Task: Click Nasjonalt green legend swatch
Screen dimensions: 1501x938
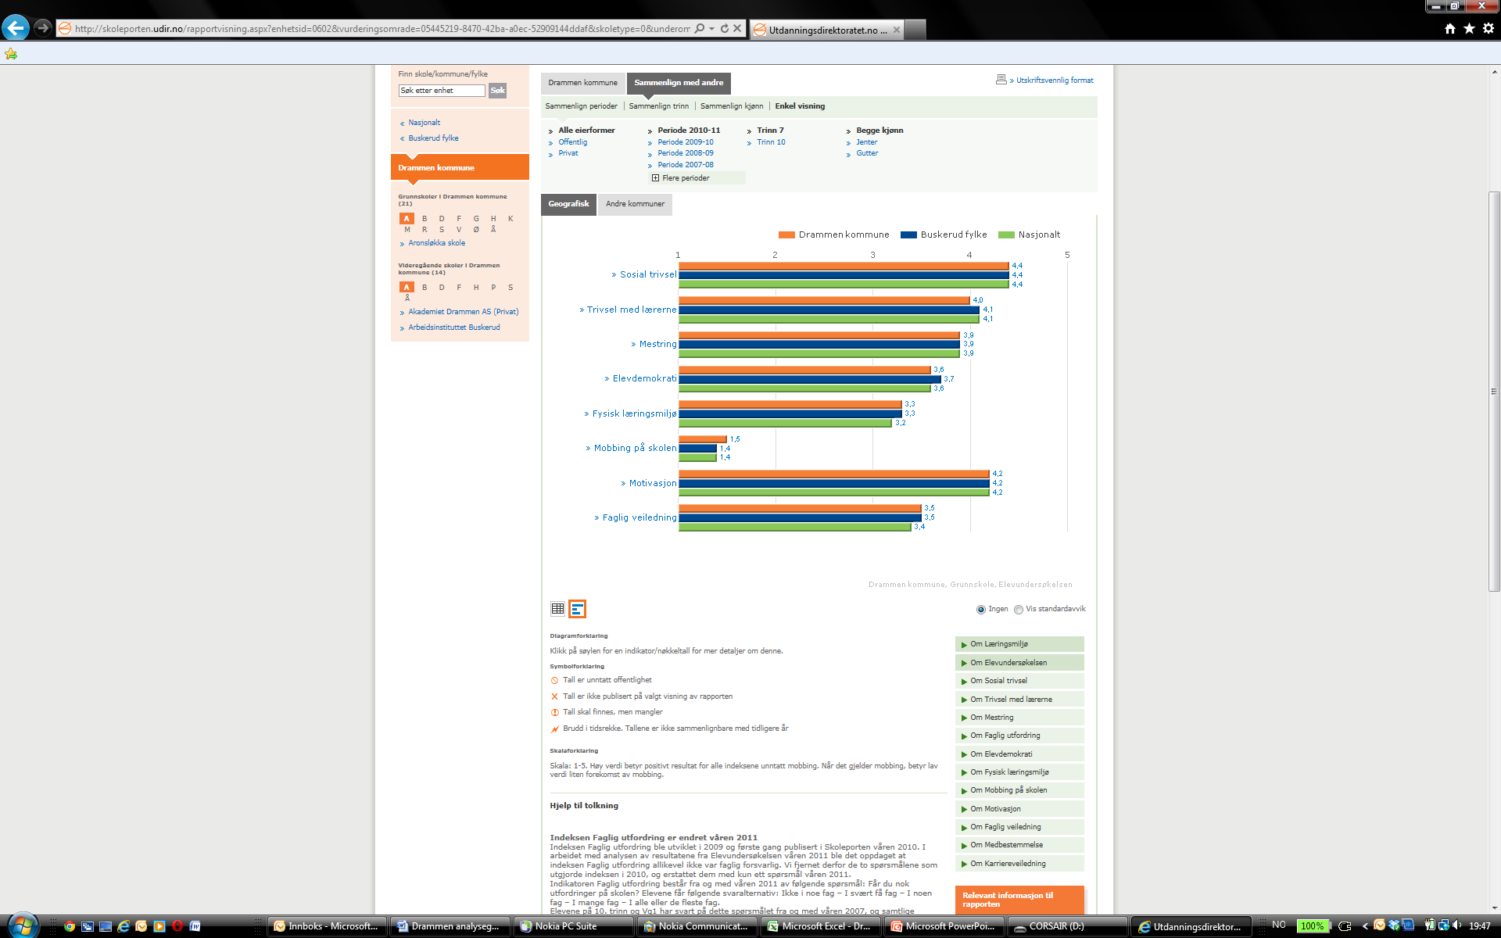Action: [x=1006, y=234]
